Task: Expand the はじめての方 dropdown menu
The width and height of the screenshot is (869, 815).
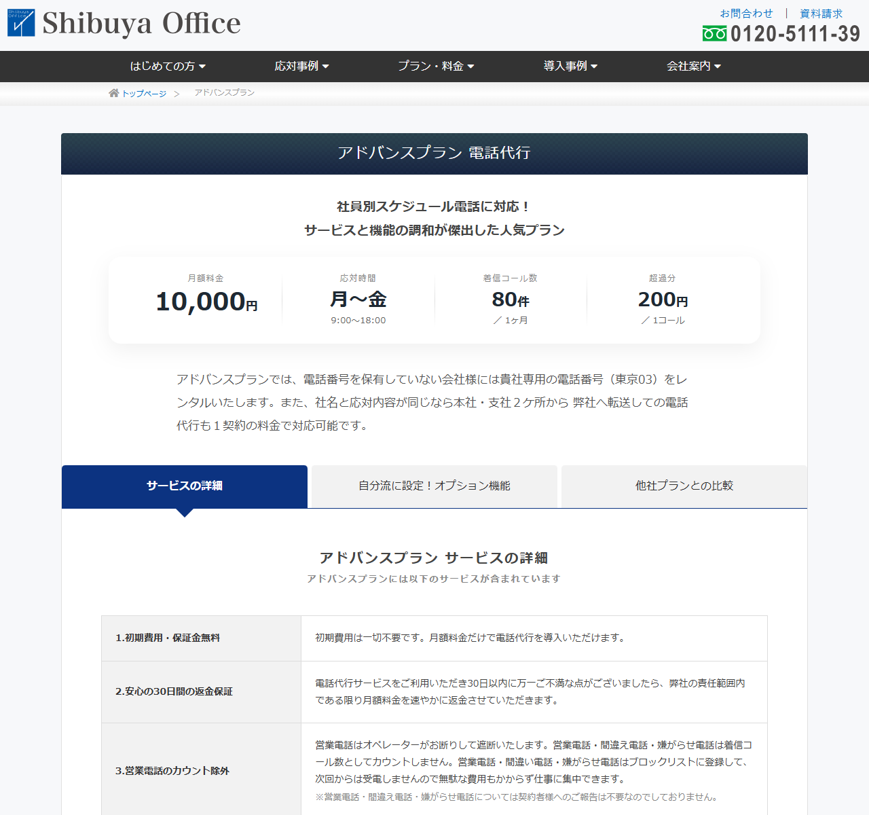Action: pyautogui.click(x=168, y=66)
